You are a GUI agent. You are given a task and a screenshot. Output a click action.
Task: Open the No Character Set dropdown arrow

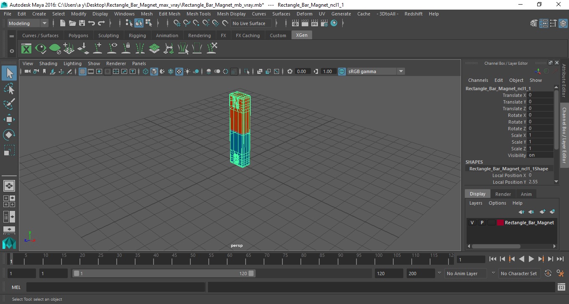point(493,273)
